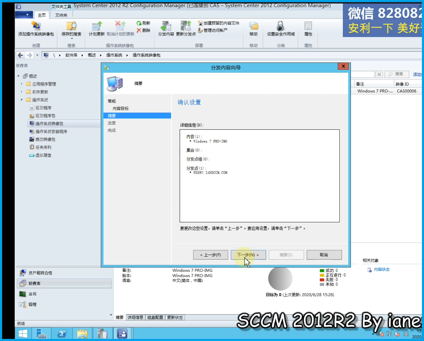This screenshot has width=424, height=341.
Task: Select CAS00006 cell in list
Action: pyautogui.click(x=407, y=91)
